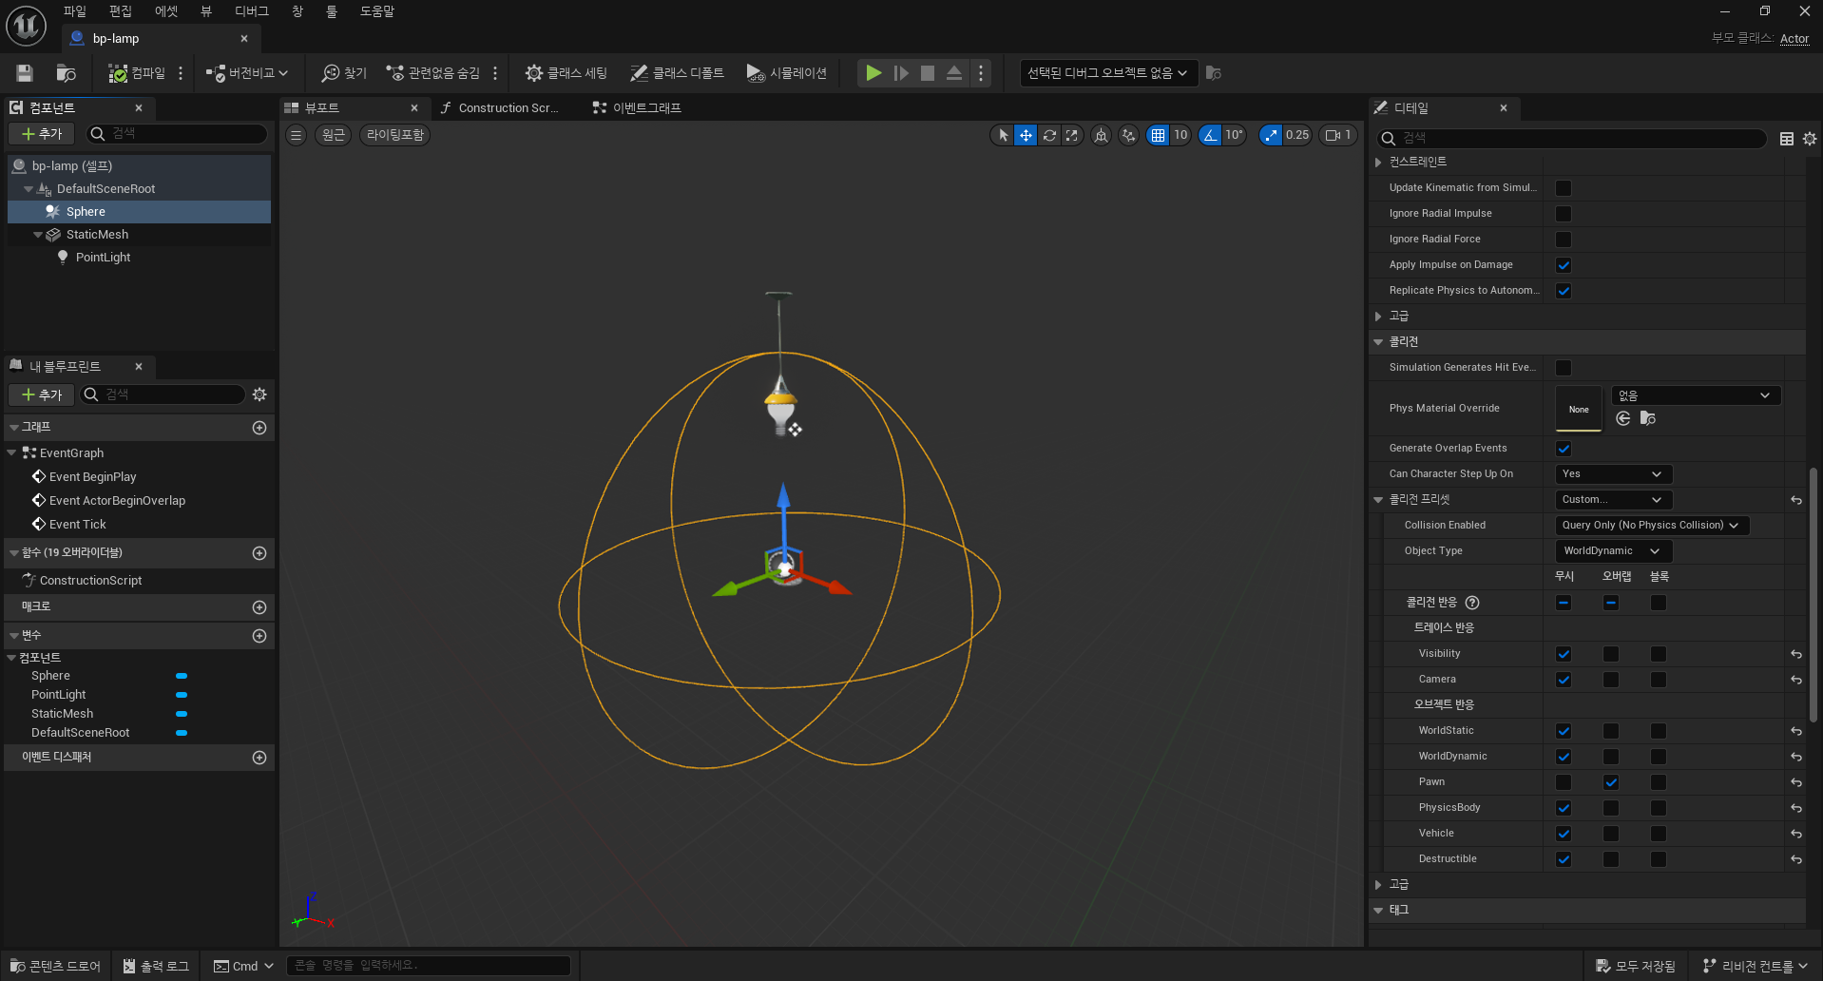Open the Debug menu
Screen dimensions: 1823x981
point(252,11)
